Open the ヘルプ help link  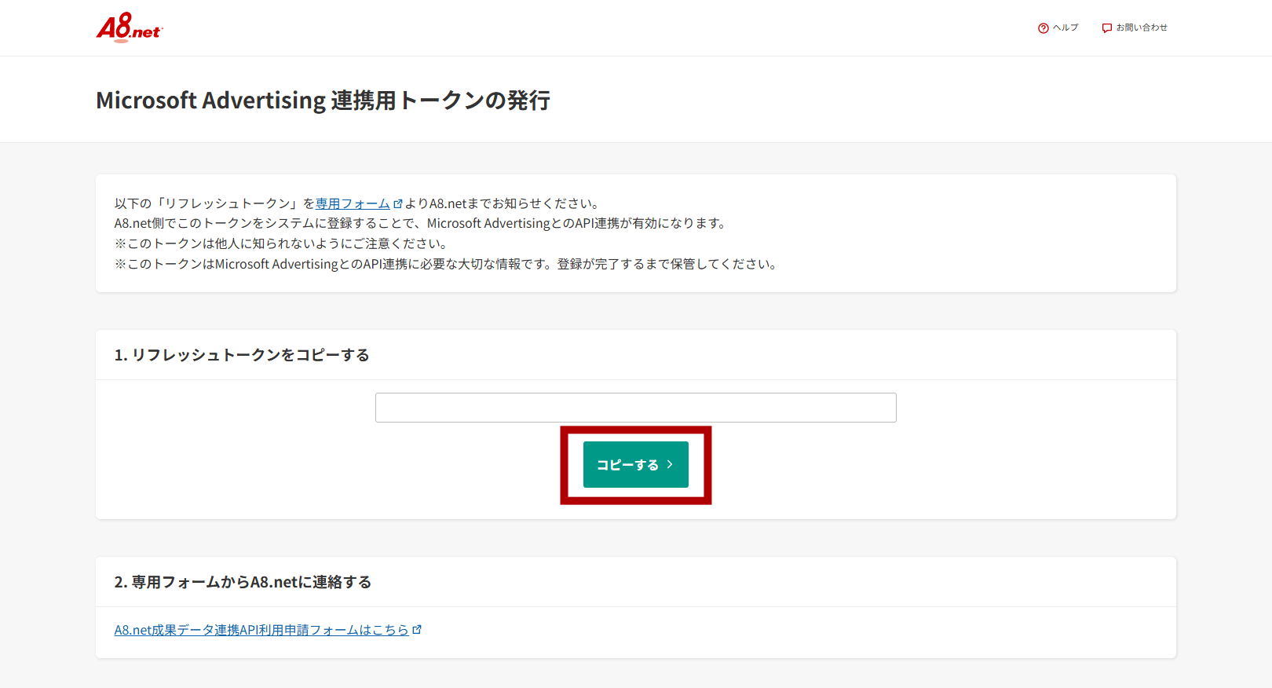pos(1058,27)
